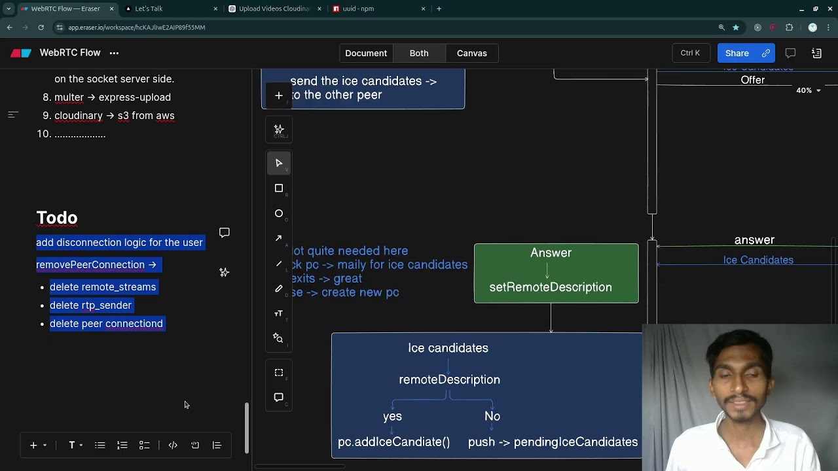Click 'pc.addIceCandiate()' canvas text
This screenshot has height=471, width=838.
click(x=393, y=442)
